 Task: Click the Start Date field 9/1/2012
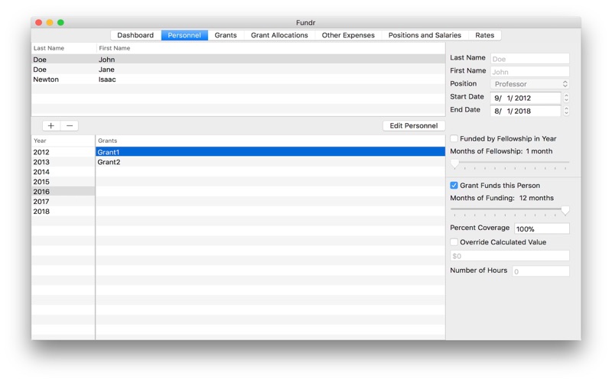526,98
